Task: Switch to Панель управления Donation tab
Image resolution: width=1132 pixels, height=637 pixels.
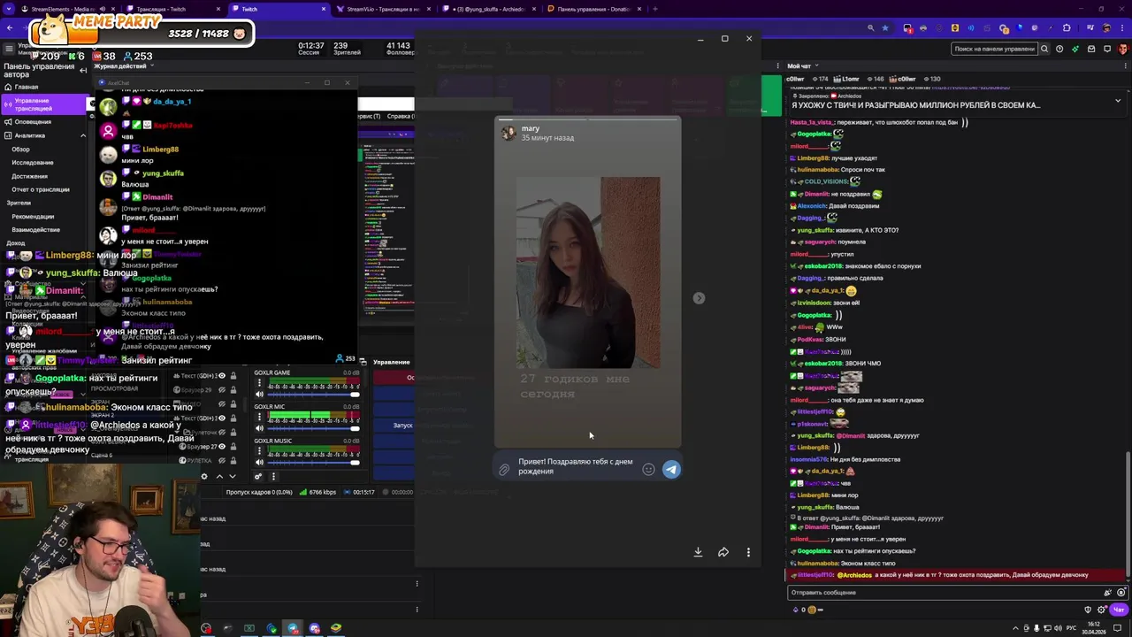Action: [x=594, y=9]
